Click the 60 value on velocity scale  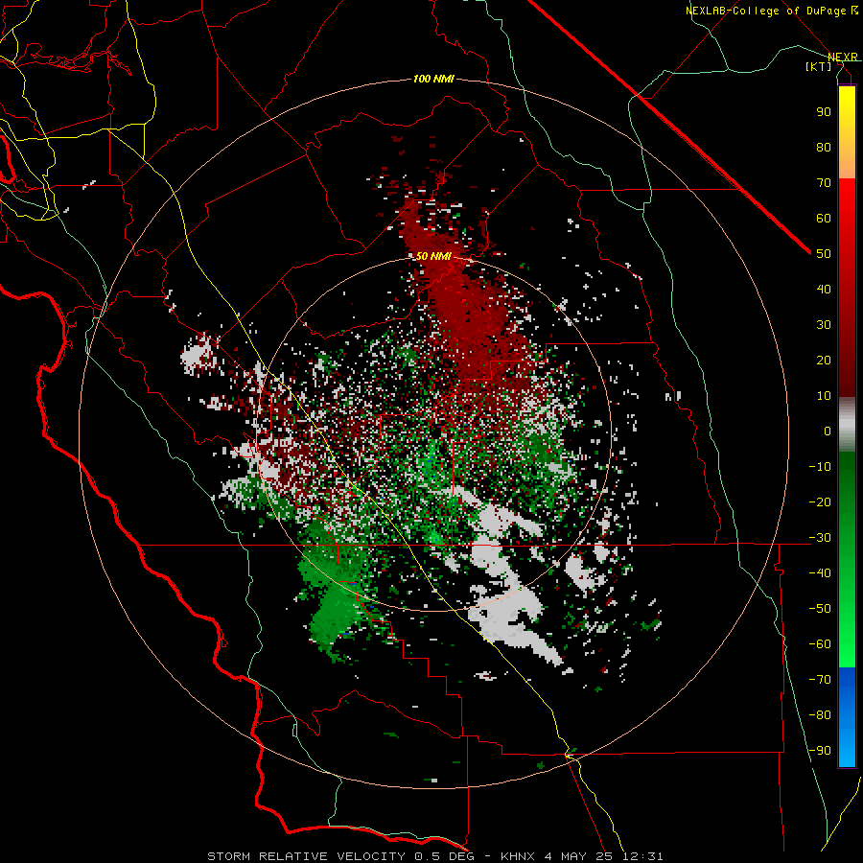click(824, 218)
